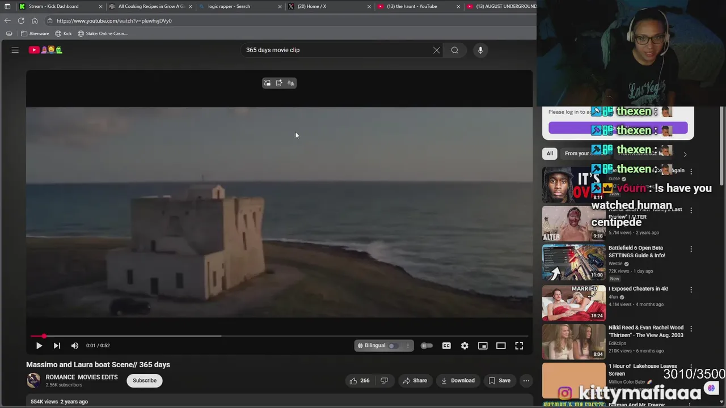Viewport: 726px width, 408px height.
Task: Open Stake: Online Casino bookmark
Action: pyautogui.click(x=103, y=33)
